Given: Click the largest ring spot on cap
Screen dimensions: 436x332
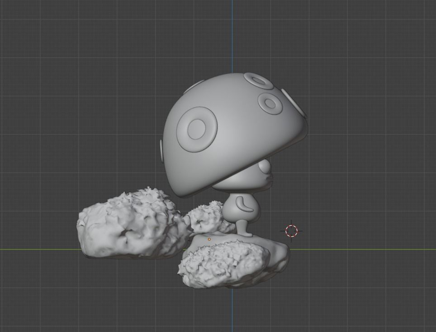Looking at the screenshot, I should 197,129.
